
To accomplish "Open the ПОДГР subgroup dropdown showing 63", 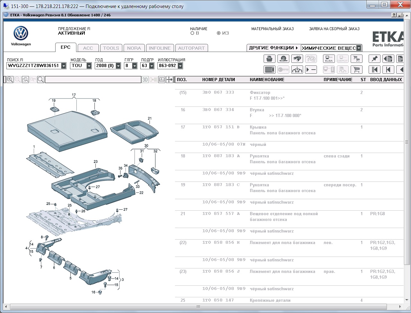I will pyautogui.click(x=151, y=66).
